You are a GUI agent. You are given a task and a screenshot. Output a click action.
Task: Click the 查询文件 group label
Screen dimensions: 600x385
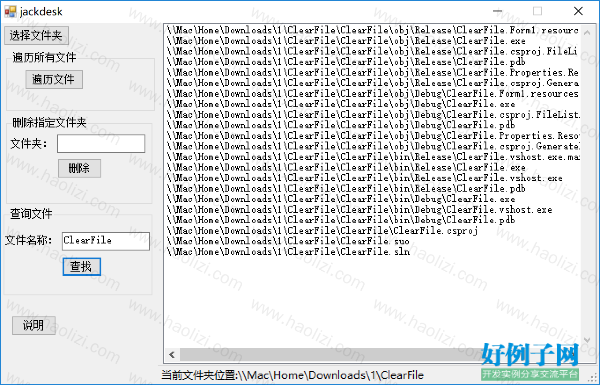[31, 214]
